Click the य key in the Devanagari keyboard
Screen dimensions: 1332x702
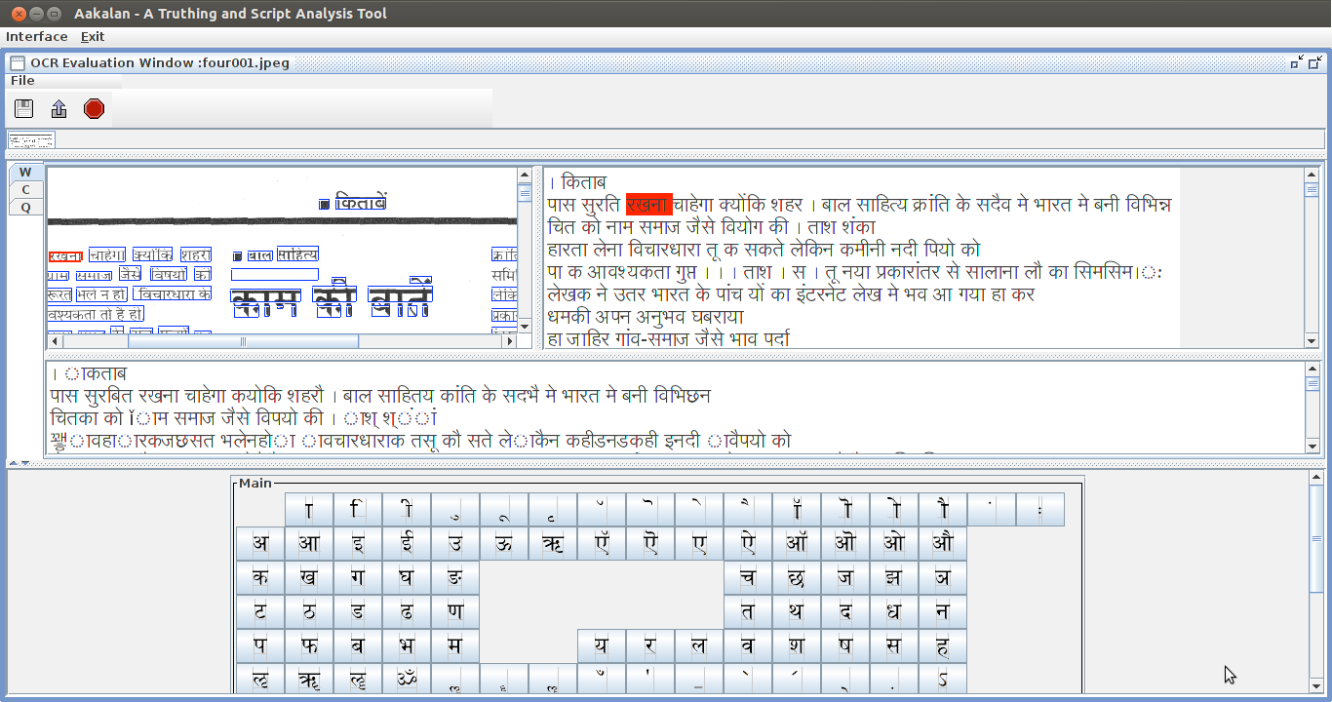click(602, 645)
